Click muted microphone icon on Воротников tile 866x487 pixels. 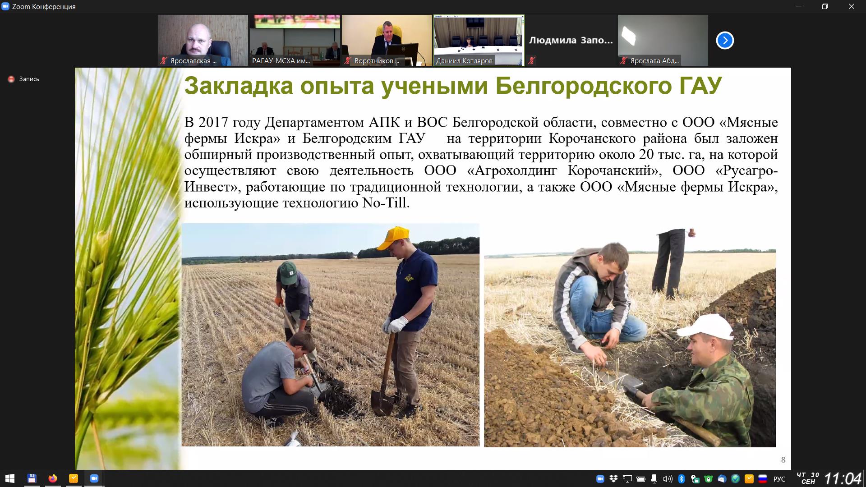348,61
